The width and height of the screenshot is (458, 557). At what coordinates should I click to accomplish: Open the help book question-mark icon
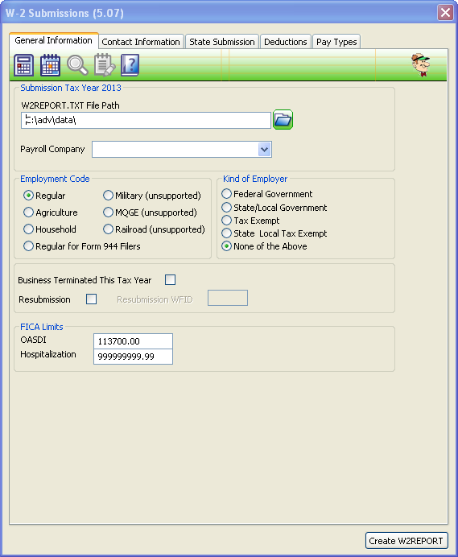[x=130, y=65]
